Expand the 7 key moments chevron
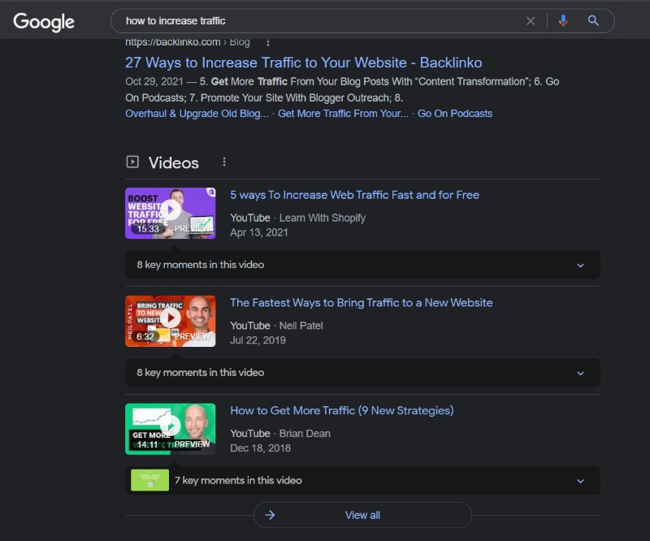Screen dimensions: 650x541 580,481
